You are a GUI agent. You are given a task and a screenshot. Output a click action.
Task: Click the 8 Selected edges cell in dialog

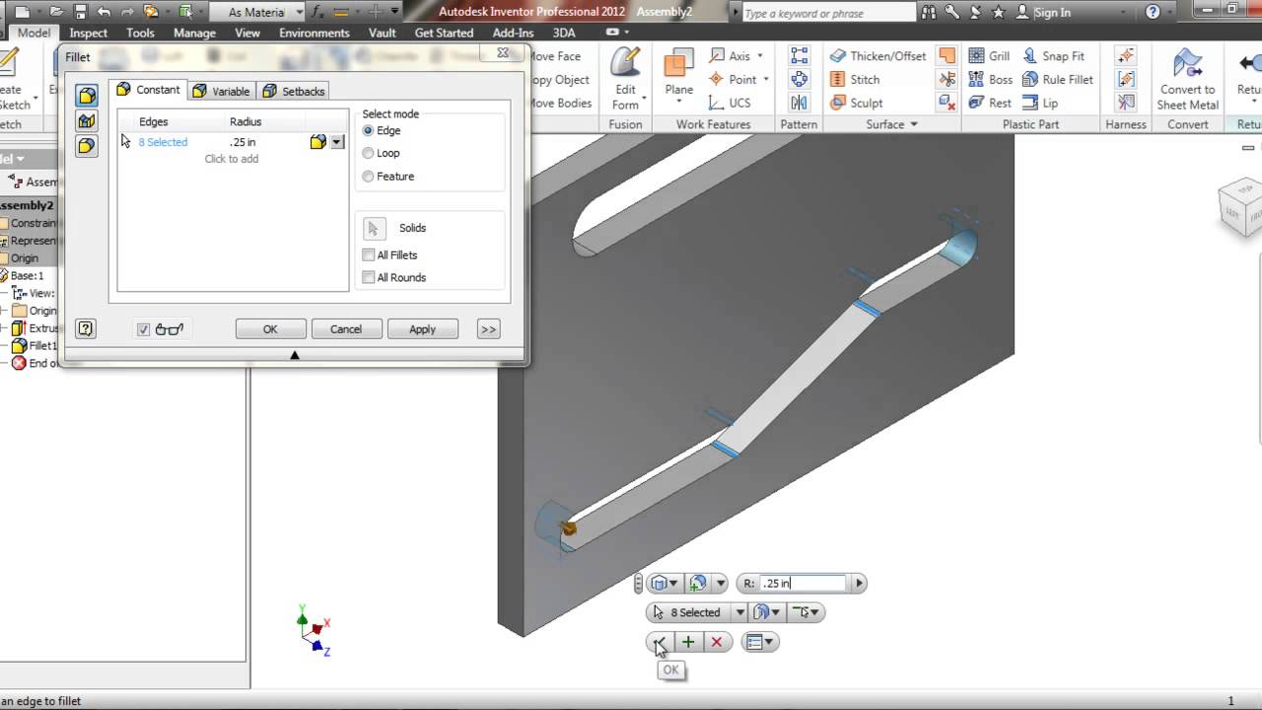(x=163, y=142)
